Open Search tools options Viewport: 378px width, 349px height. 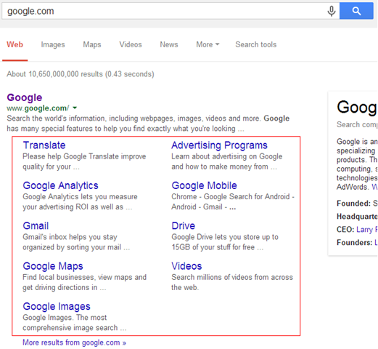click(x=256, y=44)
